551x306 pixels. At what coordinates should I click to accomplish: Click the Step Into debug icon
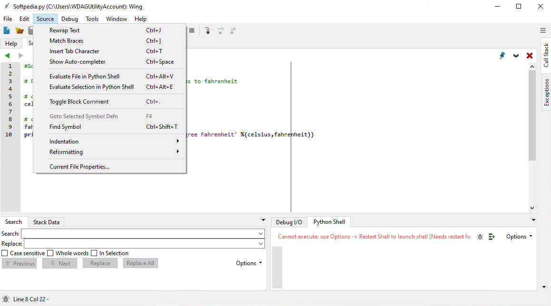tap(207, 30)
